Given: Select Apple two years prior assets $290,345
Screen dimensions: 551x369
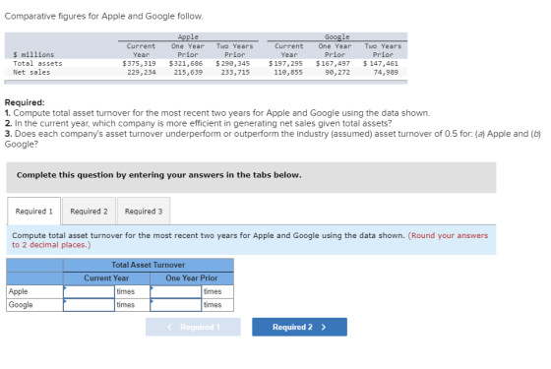Looking at the screenshot, I should click(x=232, y=63).
